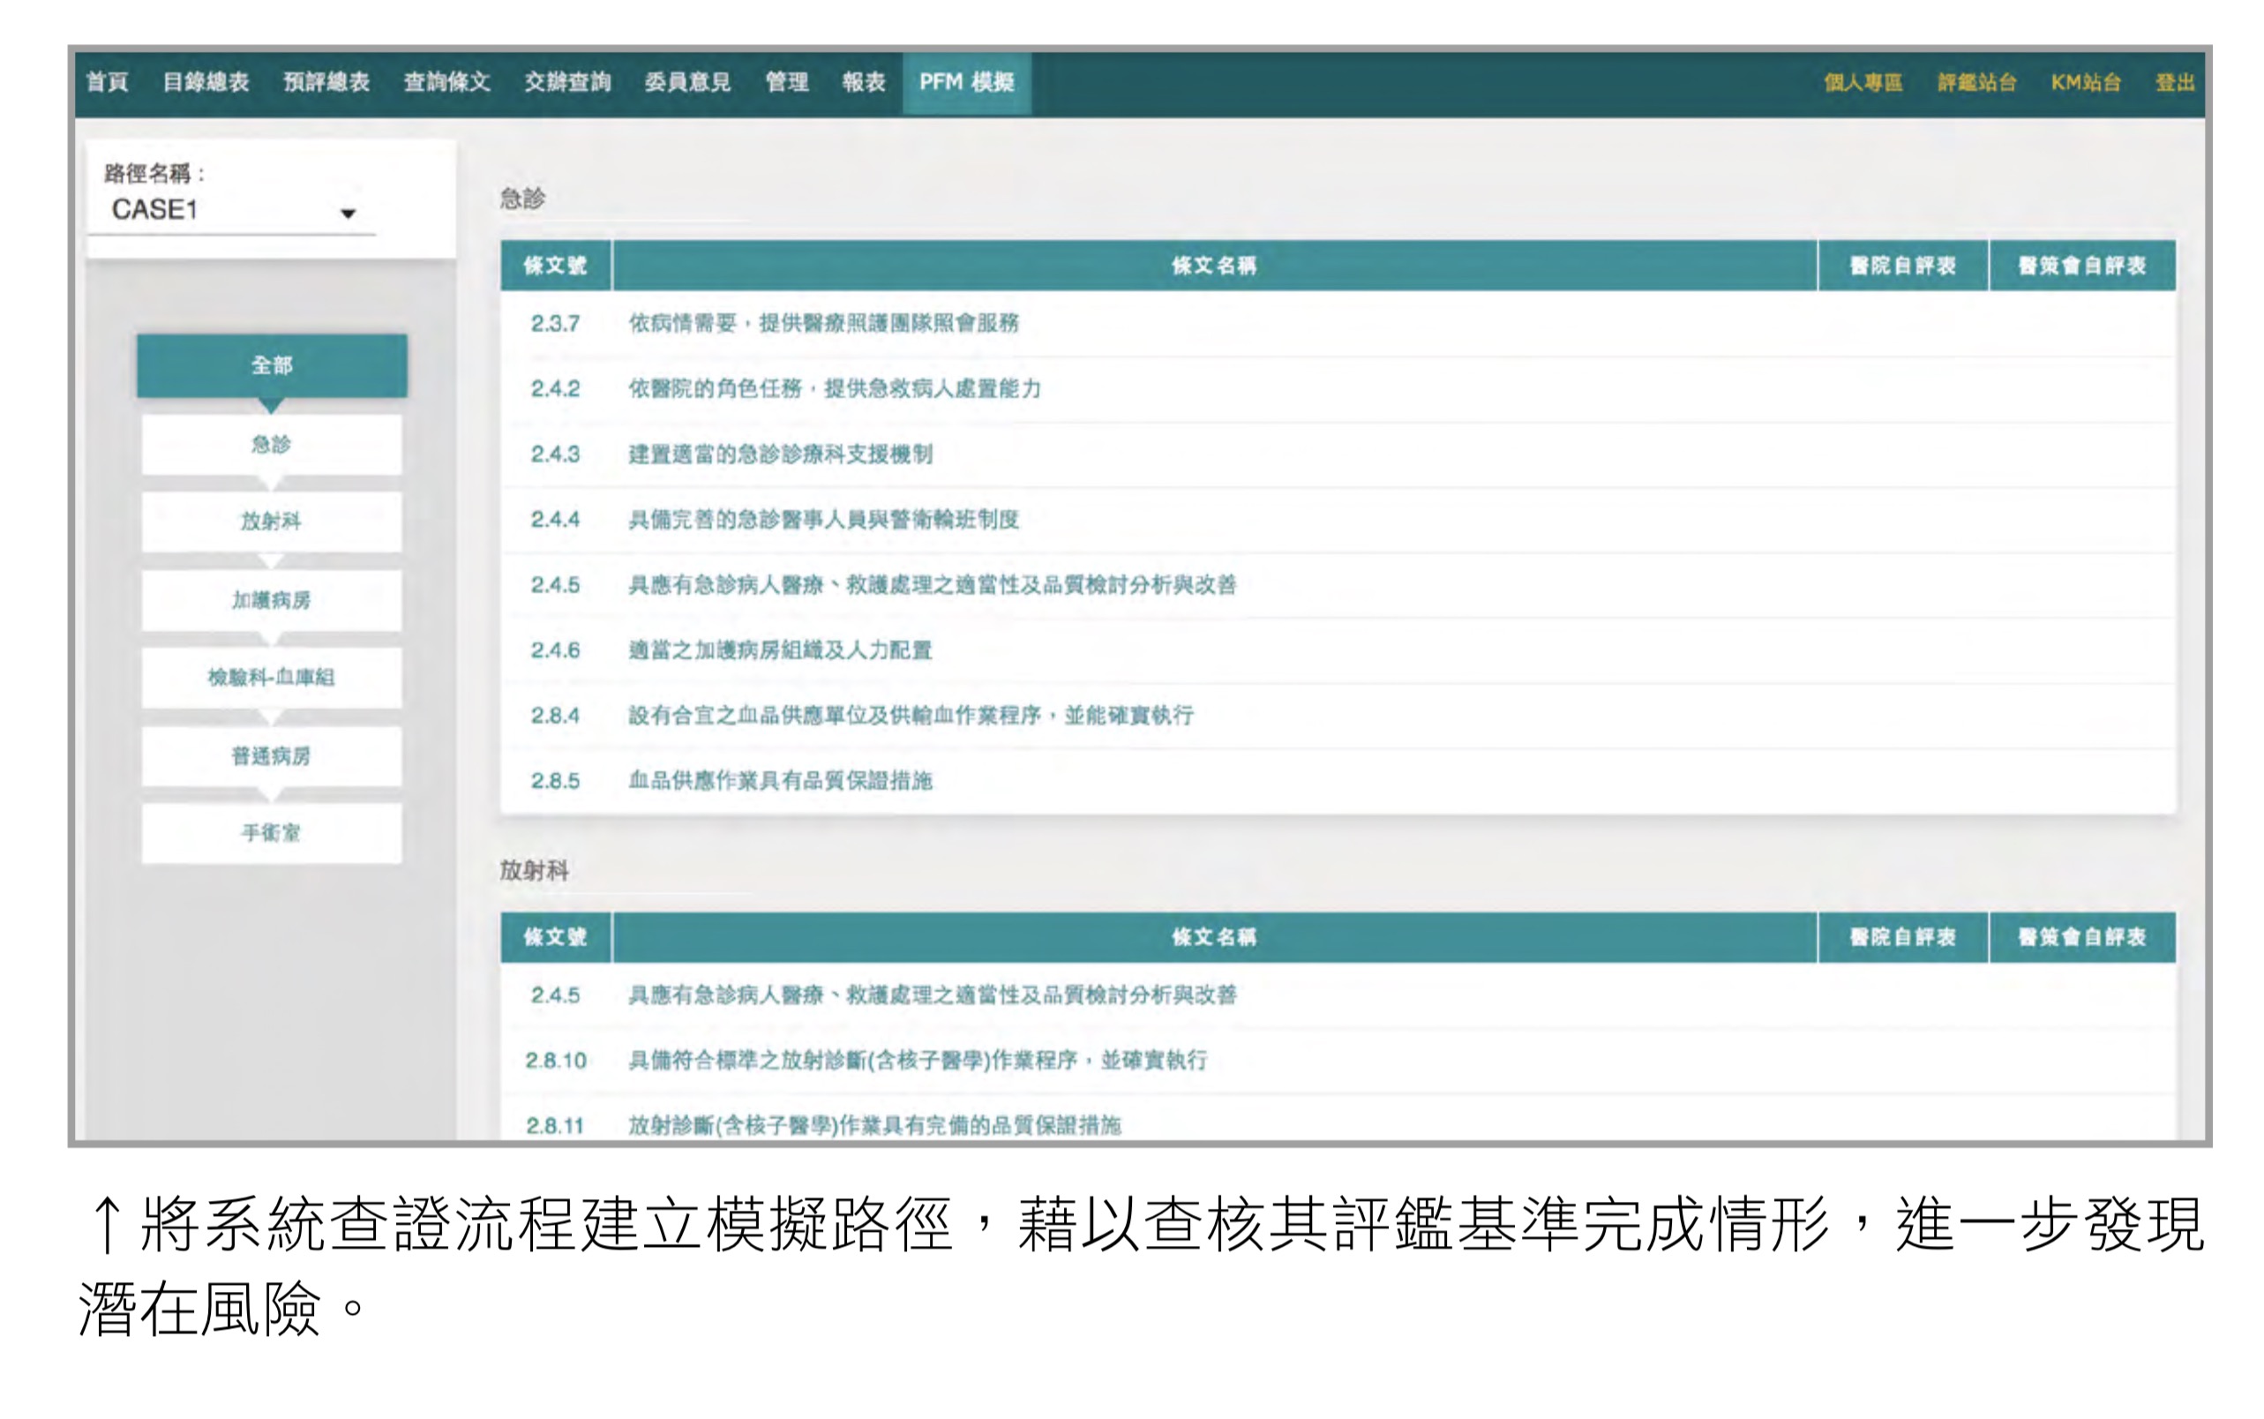This screenshot has width=2264, height=1419.
Task: Open the 報表 menu
Action: 863,83
